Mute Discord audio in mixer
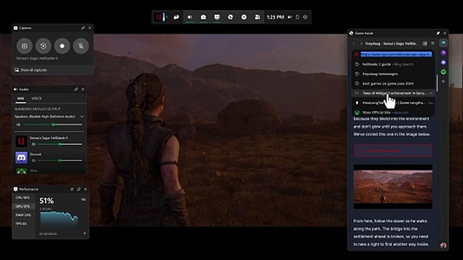463x260 pixels. click(33, 160)
